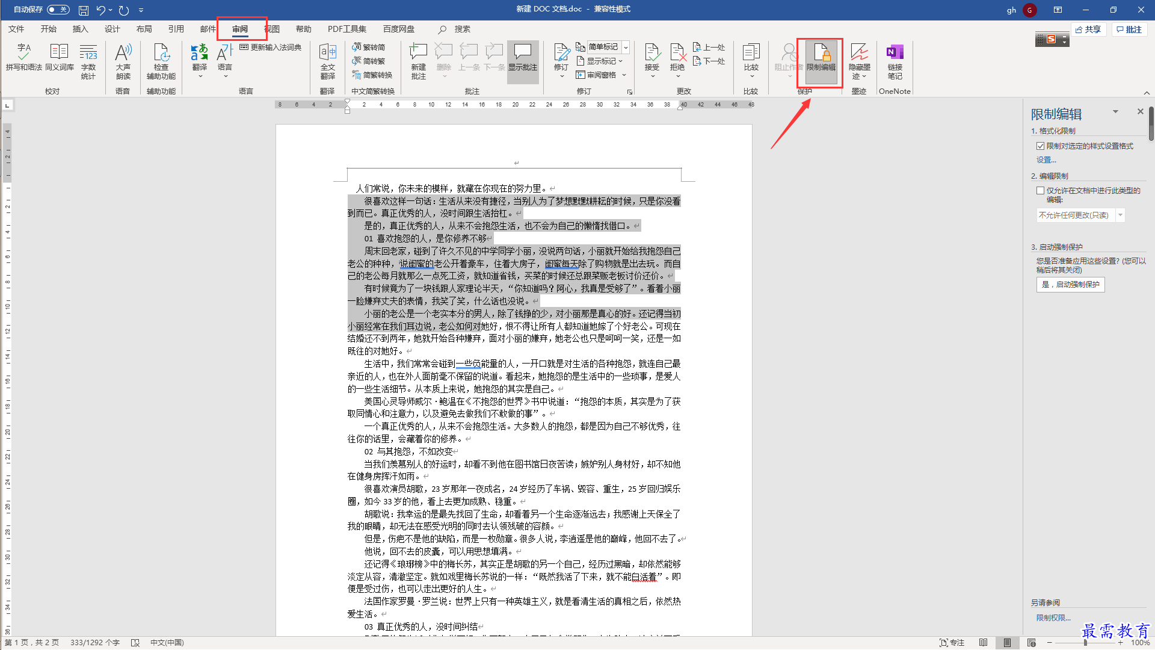Show the 字数统计 word count
This screenshot has height=650, width=1155.
[88, 61]
